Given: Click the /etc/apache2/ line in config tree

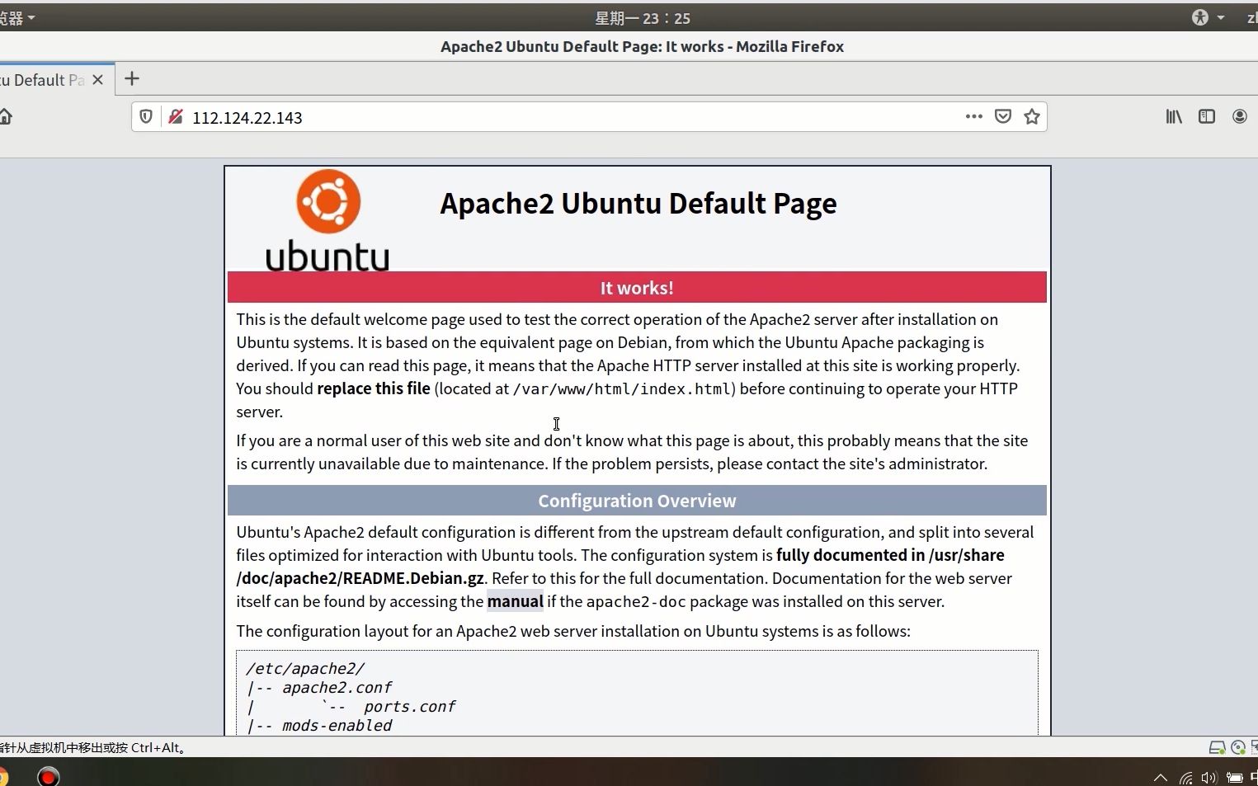Looking at the screenshot, I should 305,669.
